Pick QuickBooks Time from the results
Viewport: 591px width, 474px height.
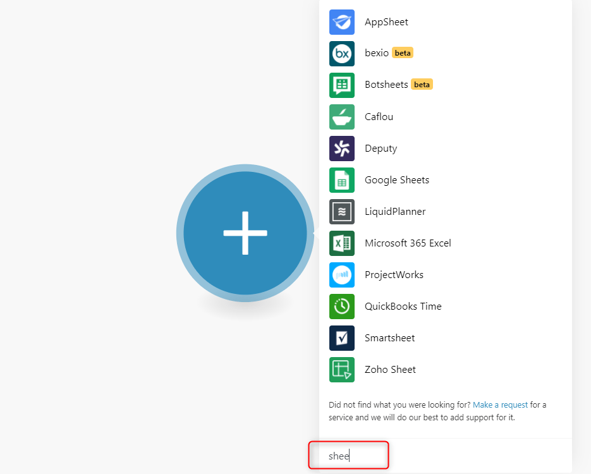pyautogui.click(x=403, y=307)
